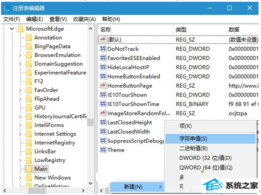Click the Registry Editor app icon in title bar
The height and width of the screenshot is (195, 261).
[x=7, y=8]
